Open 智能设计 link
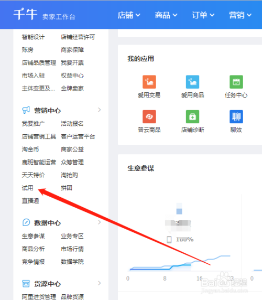 click(33, 37)
